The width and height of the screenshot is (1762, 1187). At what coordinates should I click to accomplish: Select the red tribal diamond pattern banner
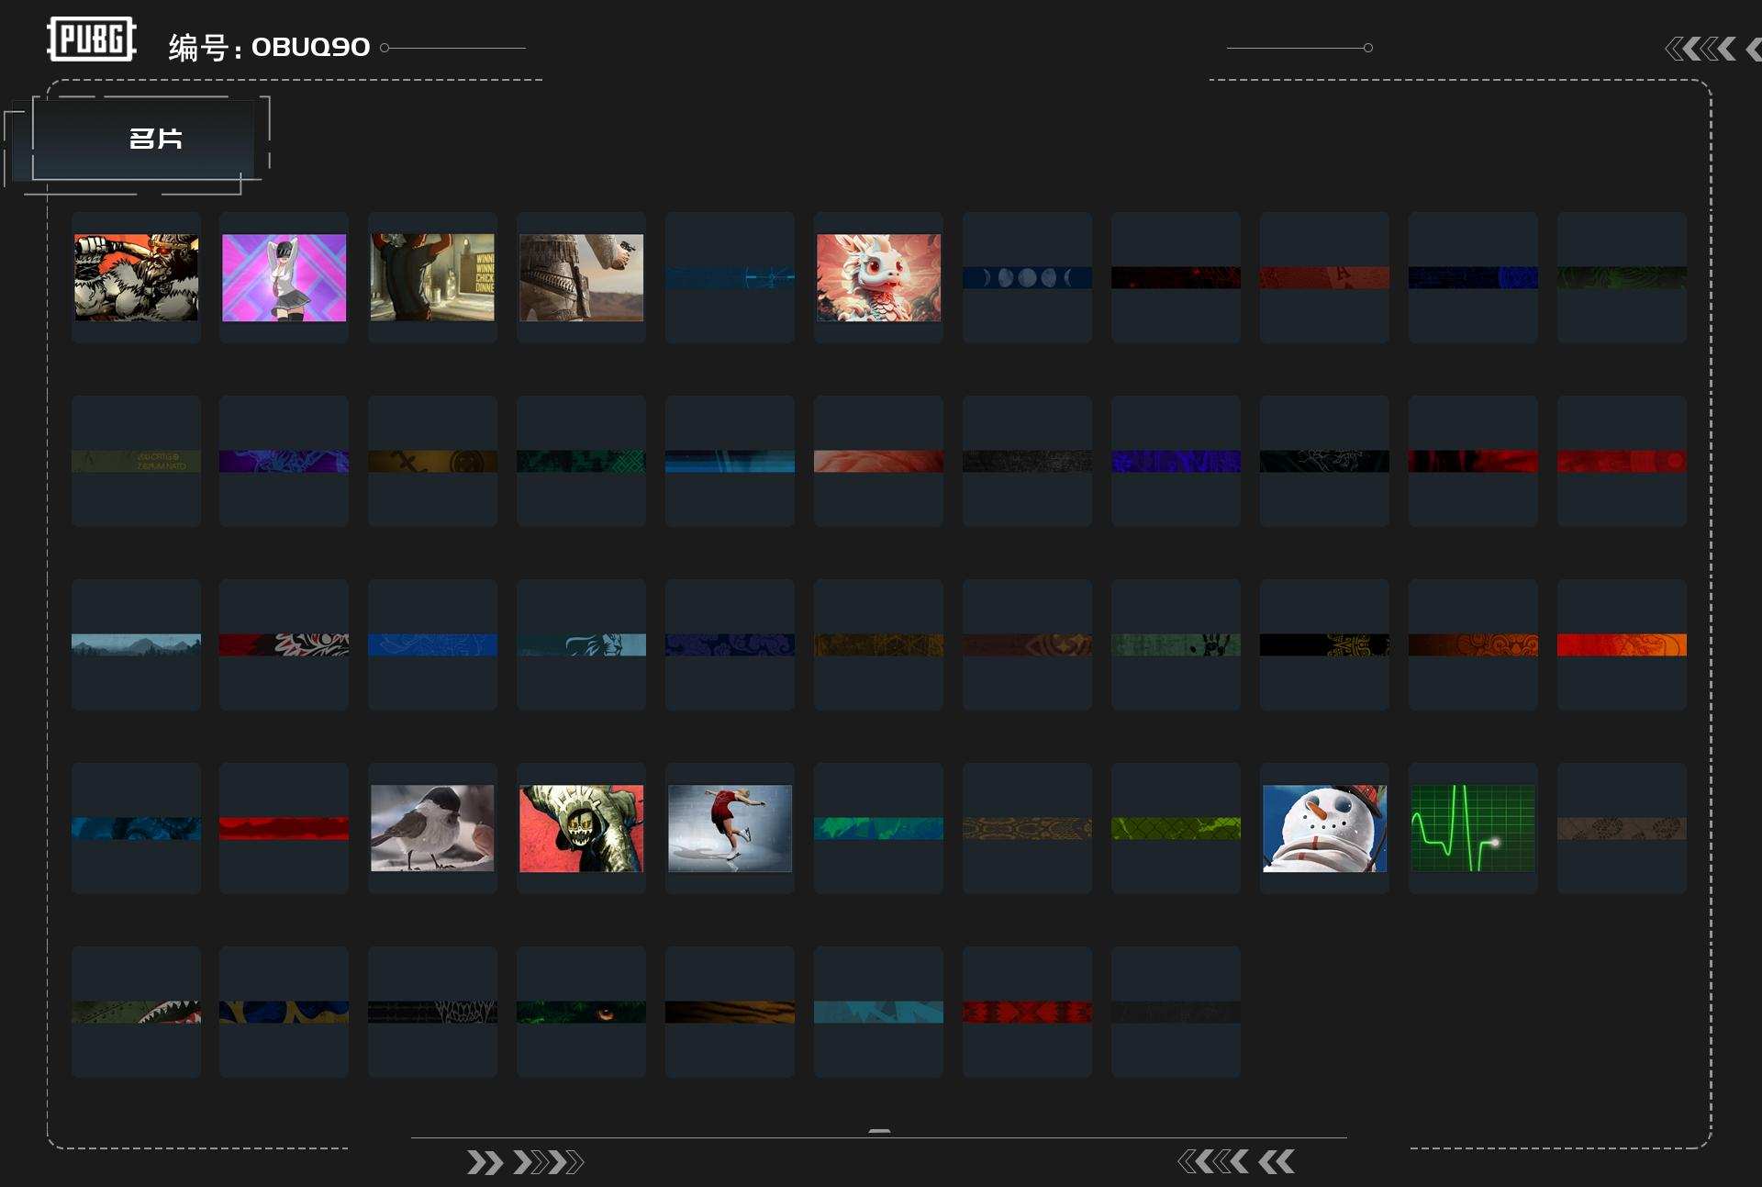[1027, 1012]
